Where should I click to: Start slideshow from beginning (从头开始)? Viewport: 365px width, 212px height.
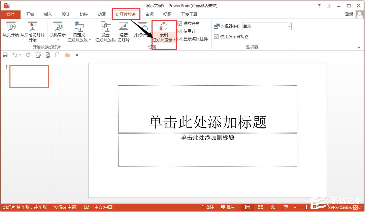pos(11,29)
